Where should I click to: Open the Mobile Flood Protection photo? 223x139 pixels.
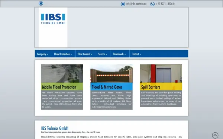(x=62, y=73)
